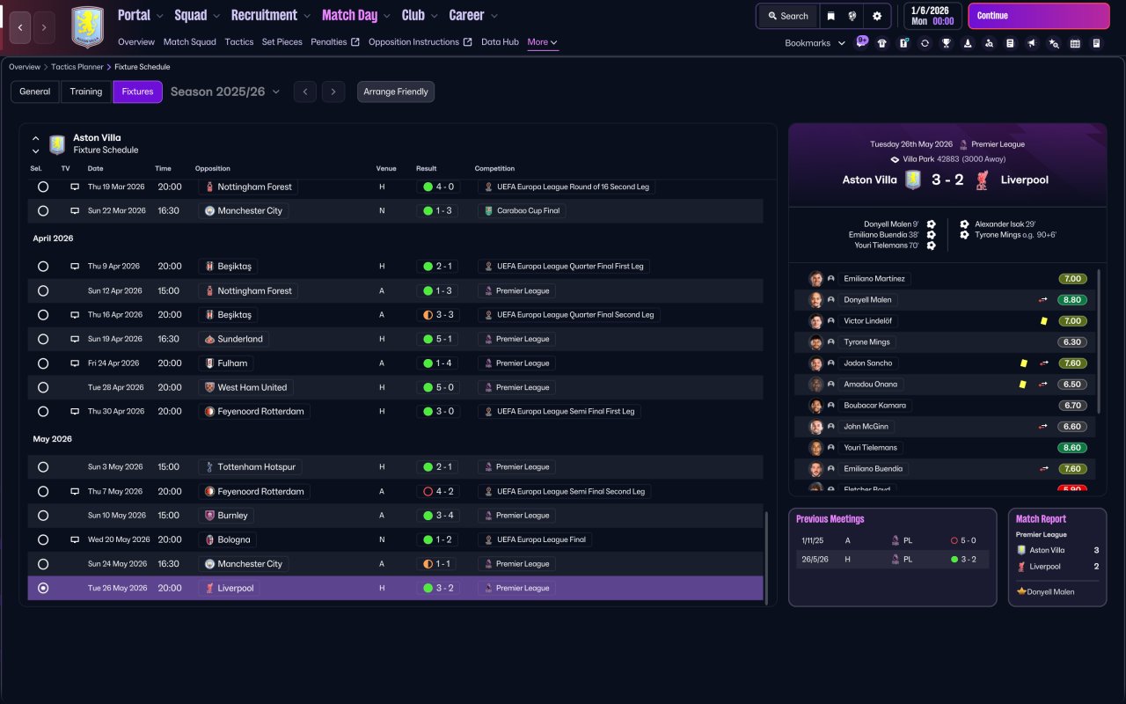The image size is (1126, 704).
Task: Switch to the Training tab
Action: 86,92
